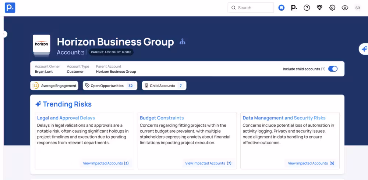Screen dimensions: 368x180
Task: Open the AI sparkle assistant panel button
Action: point(364,49)
